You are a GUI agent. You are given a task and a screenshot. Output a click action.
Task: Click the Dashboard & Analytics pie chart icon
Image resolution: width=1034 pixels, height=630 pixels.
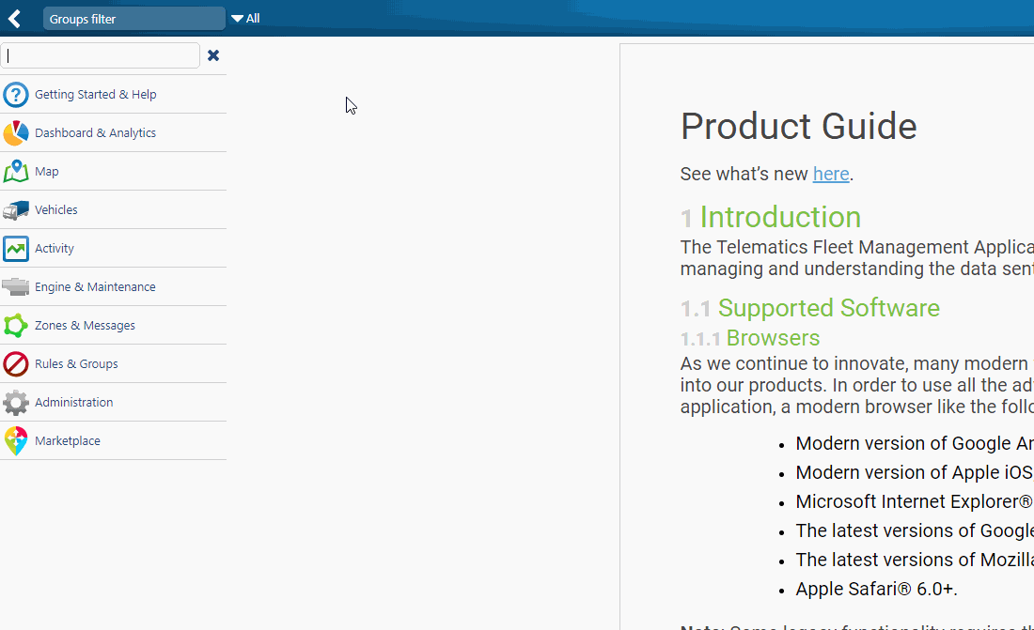(16, 133)
